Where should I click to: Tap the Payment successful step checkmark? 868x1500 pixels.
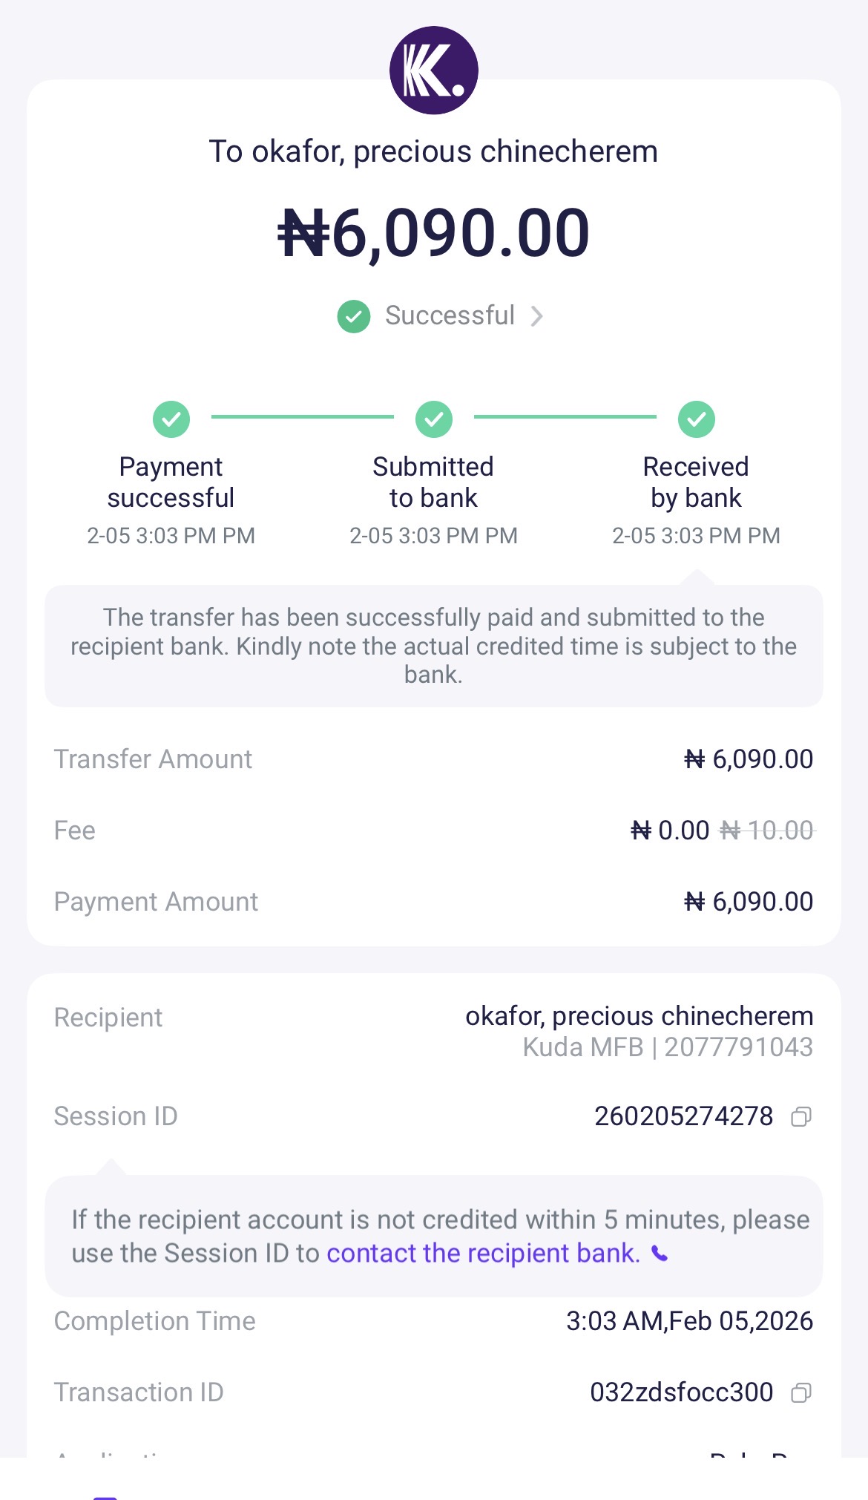(171, 419)
